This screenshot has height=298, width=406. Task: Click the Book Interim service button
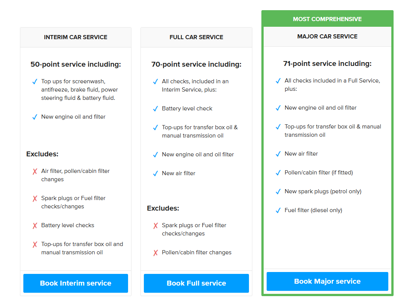pos(76,283)
